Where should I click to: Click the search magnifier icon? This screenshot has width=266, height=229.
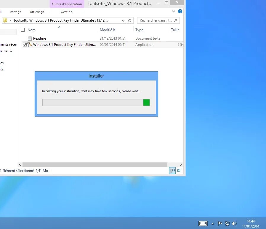pyautogui.click(x=176, y=20)
